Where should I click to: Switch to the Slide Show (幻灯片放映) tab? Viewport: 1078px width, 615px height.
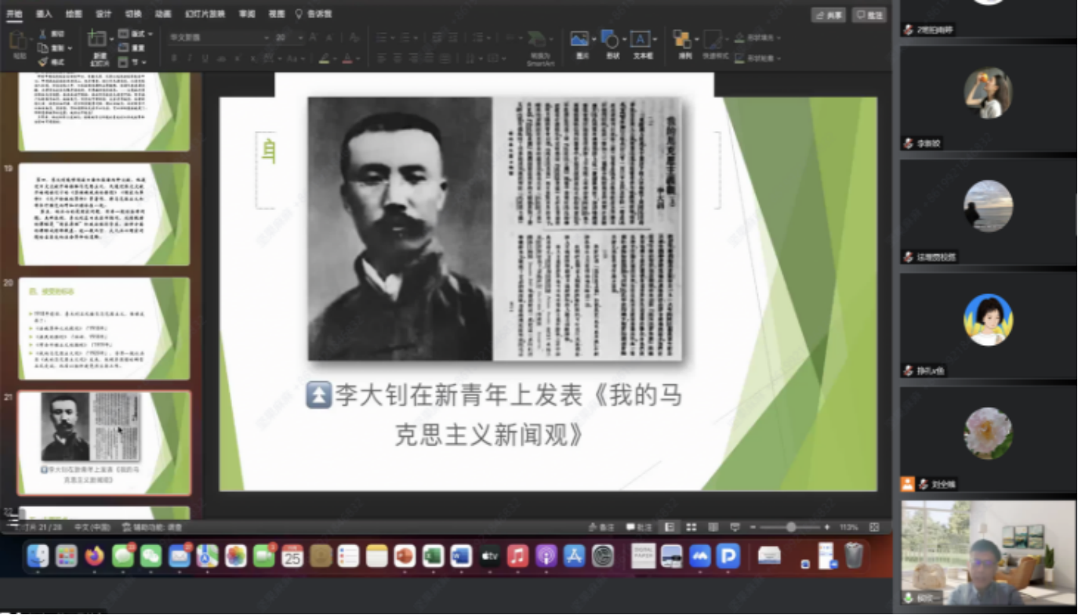[205, 14]
